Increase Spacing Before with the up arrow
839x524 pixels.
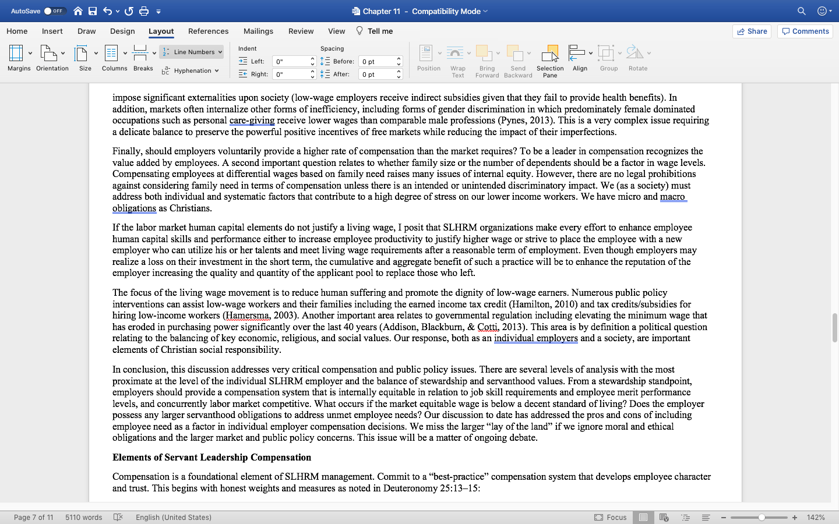[x=399, y=58]
